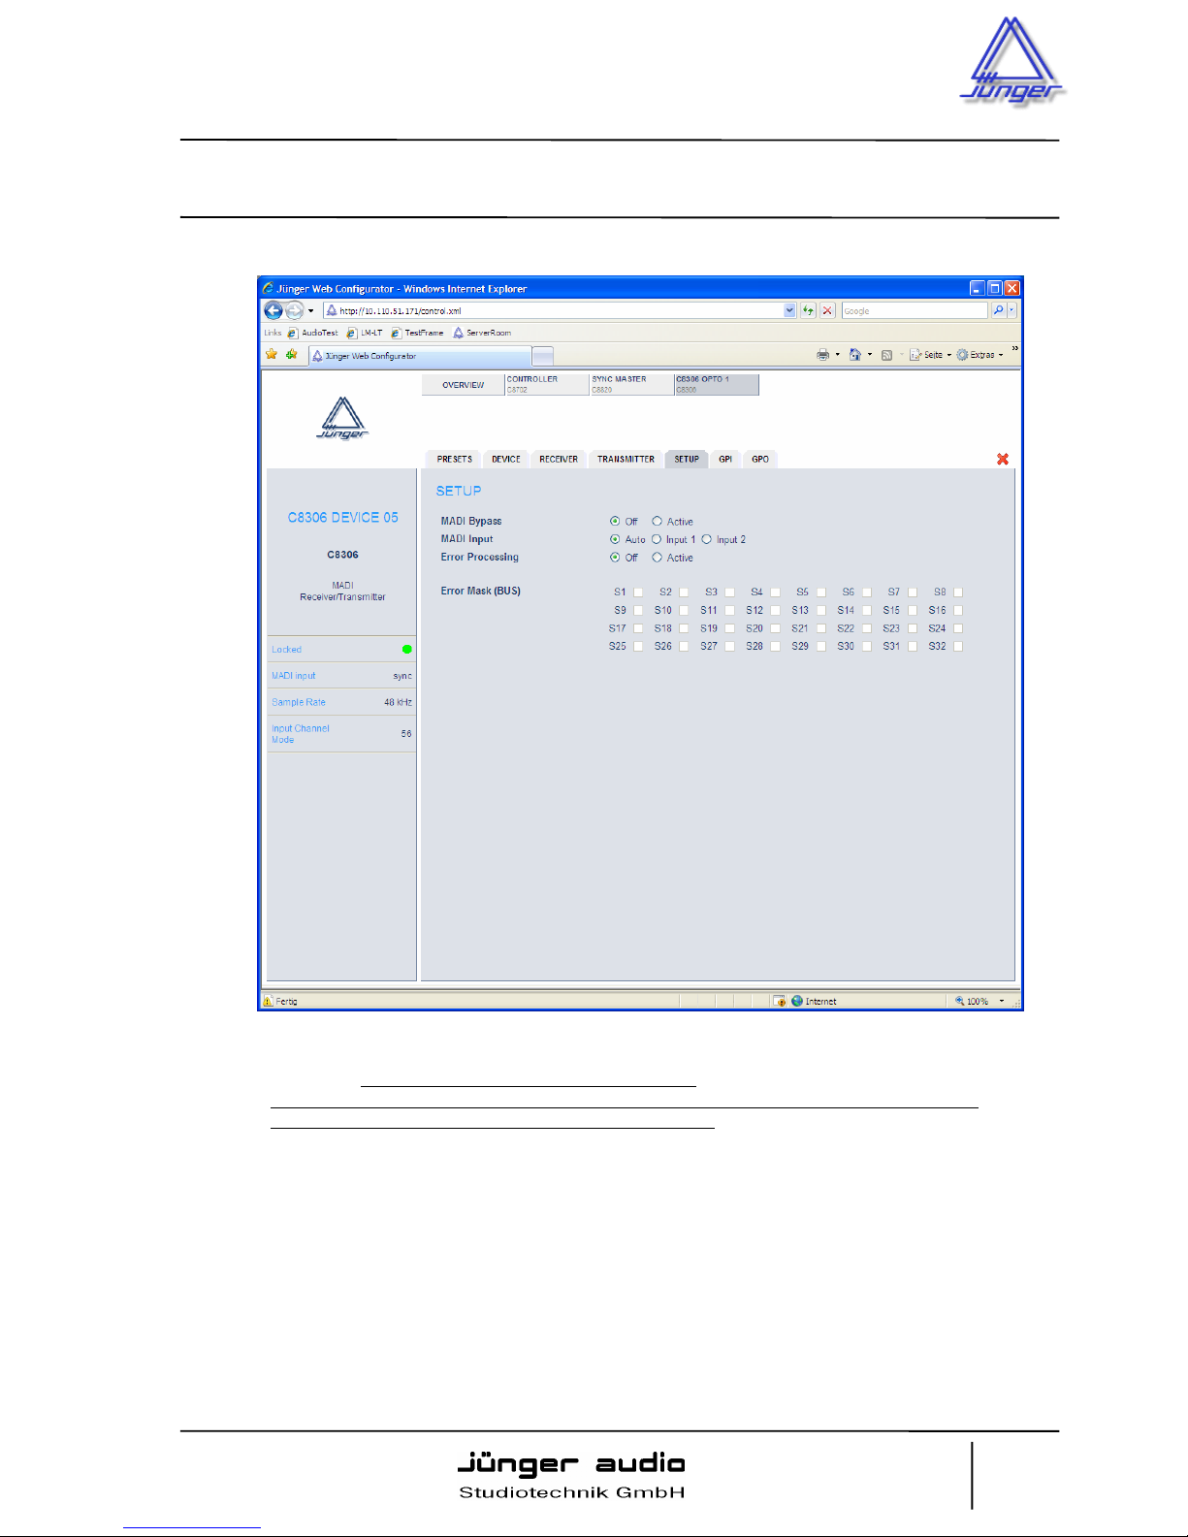Click the Refresh page icon
Screen dimensions: 1188x1537
tap(808, 310)
